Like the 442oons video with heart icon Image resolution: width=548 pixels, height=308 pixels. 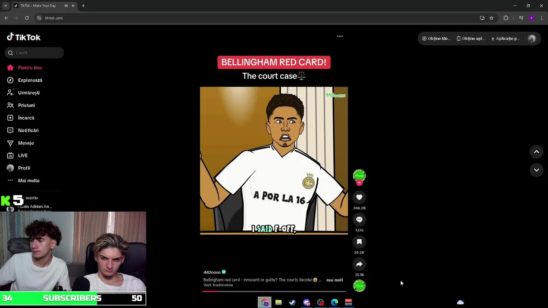(359, 197)
